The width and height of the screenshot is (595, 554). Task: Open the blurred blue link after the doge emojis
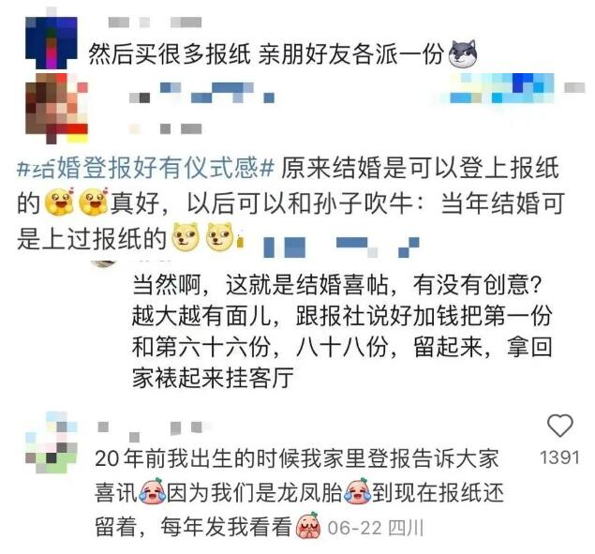[341, 247]
